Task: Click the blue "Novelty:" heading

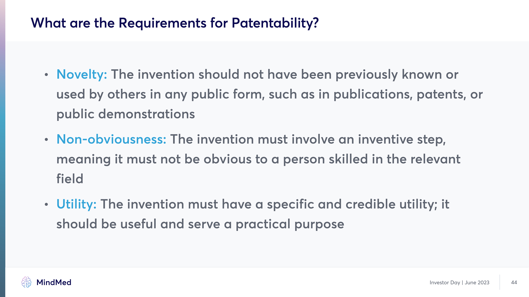Action: tap(82, 75)
